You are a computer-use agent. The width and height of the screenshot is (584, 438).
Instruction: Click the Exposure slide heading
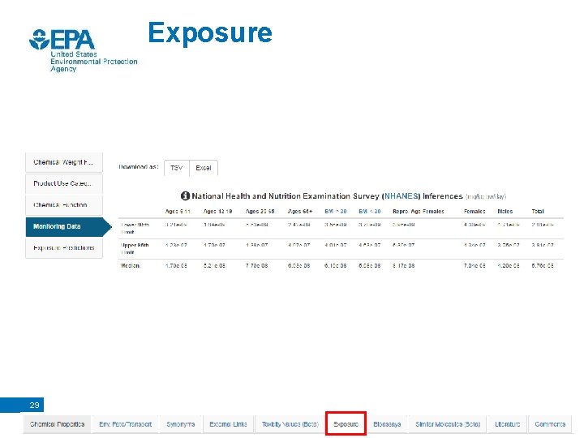coord(210,33)
